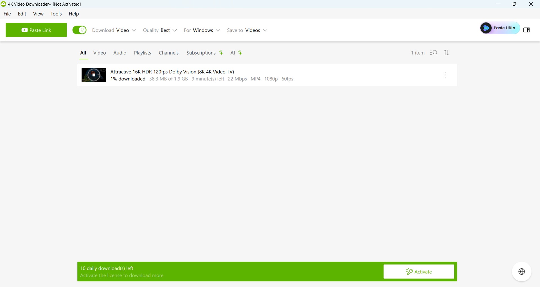The image size is (540, 287).
Task: Disable the smart mode toggle switch
Action: (x=79, y=30)
